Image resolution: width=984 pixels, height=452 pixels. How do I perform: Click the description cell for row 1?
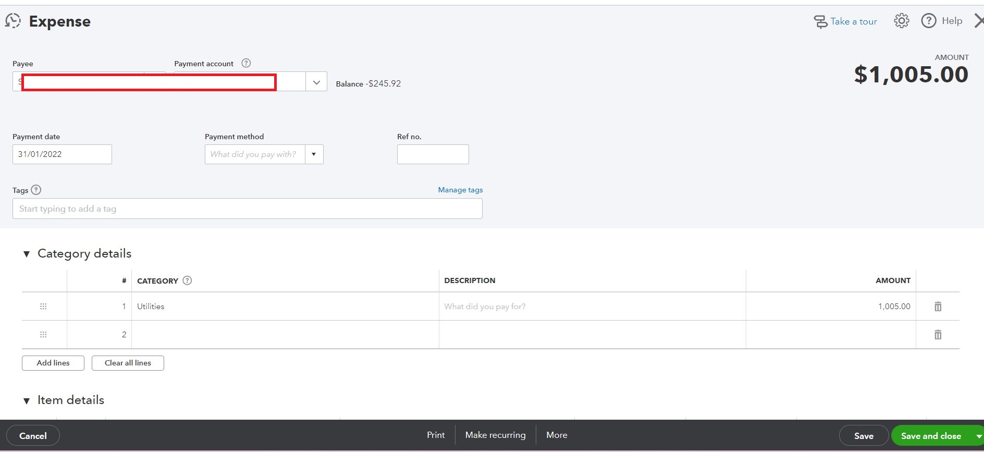pyautogui.click(x=592, y=307)
